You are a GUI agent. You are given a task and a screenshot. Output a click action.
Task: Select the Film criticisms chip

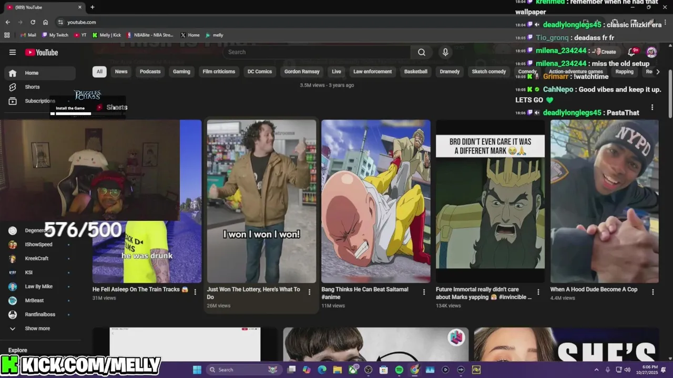(219, 71)
